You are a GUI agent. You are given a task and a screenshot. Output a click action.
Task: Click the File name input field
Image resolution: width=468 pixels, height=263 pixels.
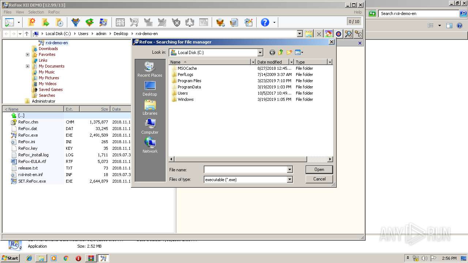[245, 169]
